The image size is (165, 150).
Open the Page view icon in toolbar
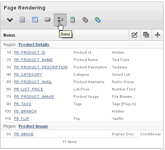tap(22, 20)
